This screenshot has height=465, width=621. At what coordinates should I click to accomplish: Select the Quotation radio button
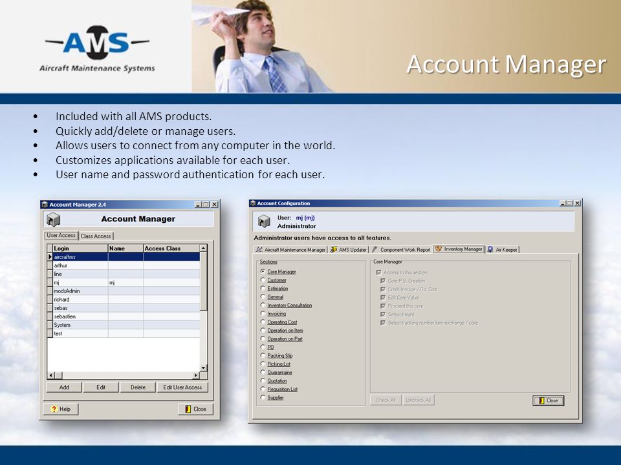click(263, 380)
